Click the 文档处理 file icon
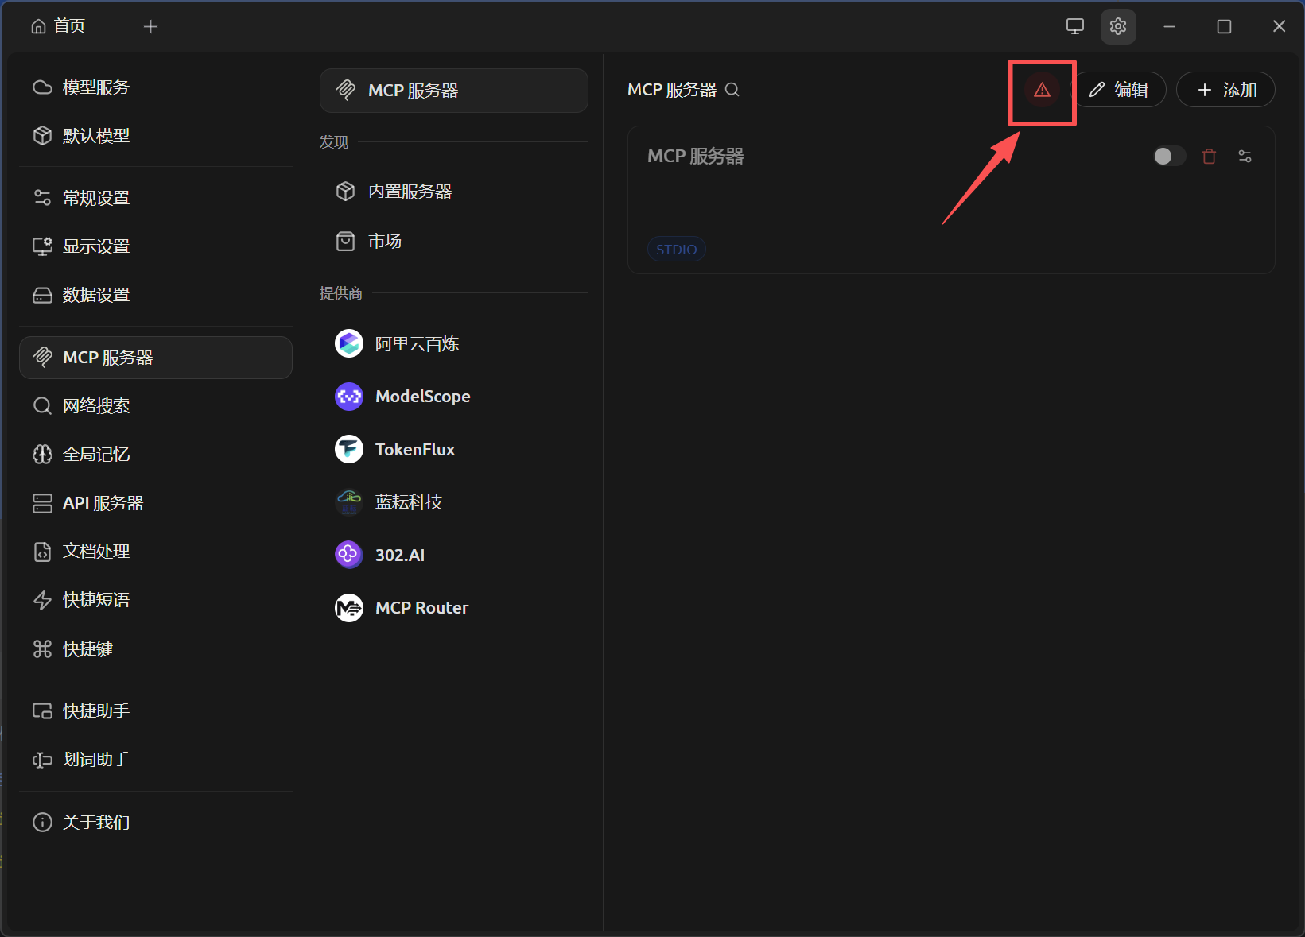Image resolution: width=1305 pixels, height=937 pixels. coord(42,552)
